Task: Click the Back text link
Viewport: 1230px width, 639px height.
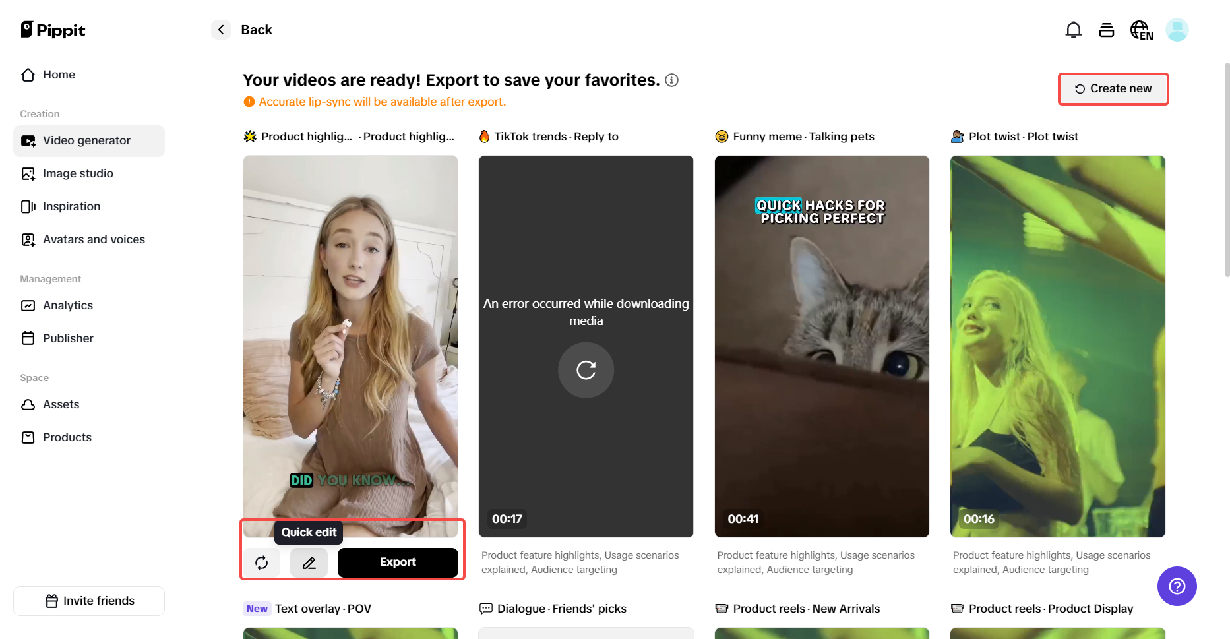Action: coord(257,30)
